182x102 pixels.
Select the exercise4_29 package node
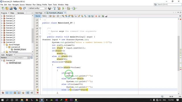pyautogui.click(x=16, y=47)
